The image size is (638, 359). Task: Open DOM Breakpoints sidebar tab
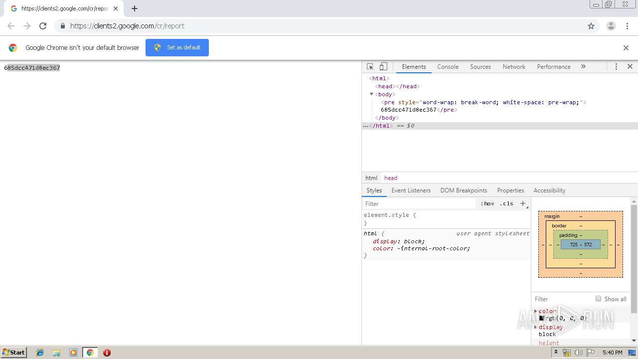[x=464, y=190]
